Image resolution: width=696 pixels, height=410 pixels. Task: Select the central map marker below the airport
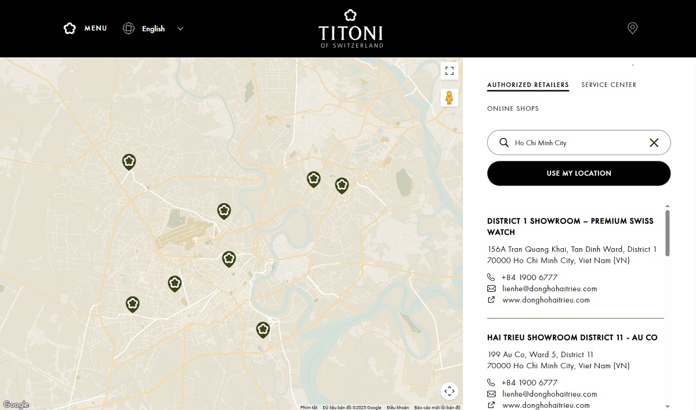229,259
